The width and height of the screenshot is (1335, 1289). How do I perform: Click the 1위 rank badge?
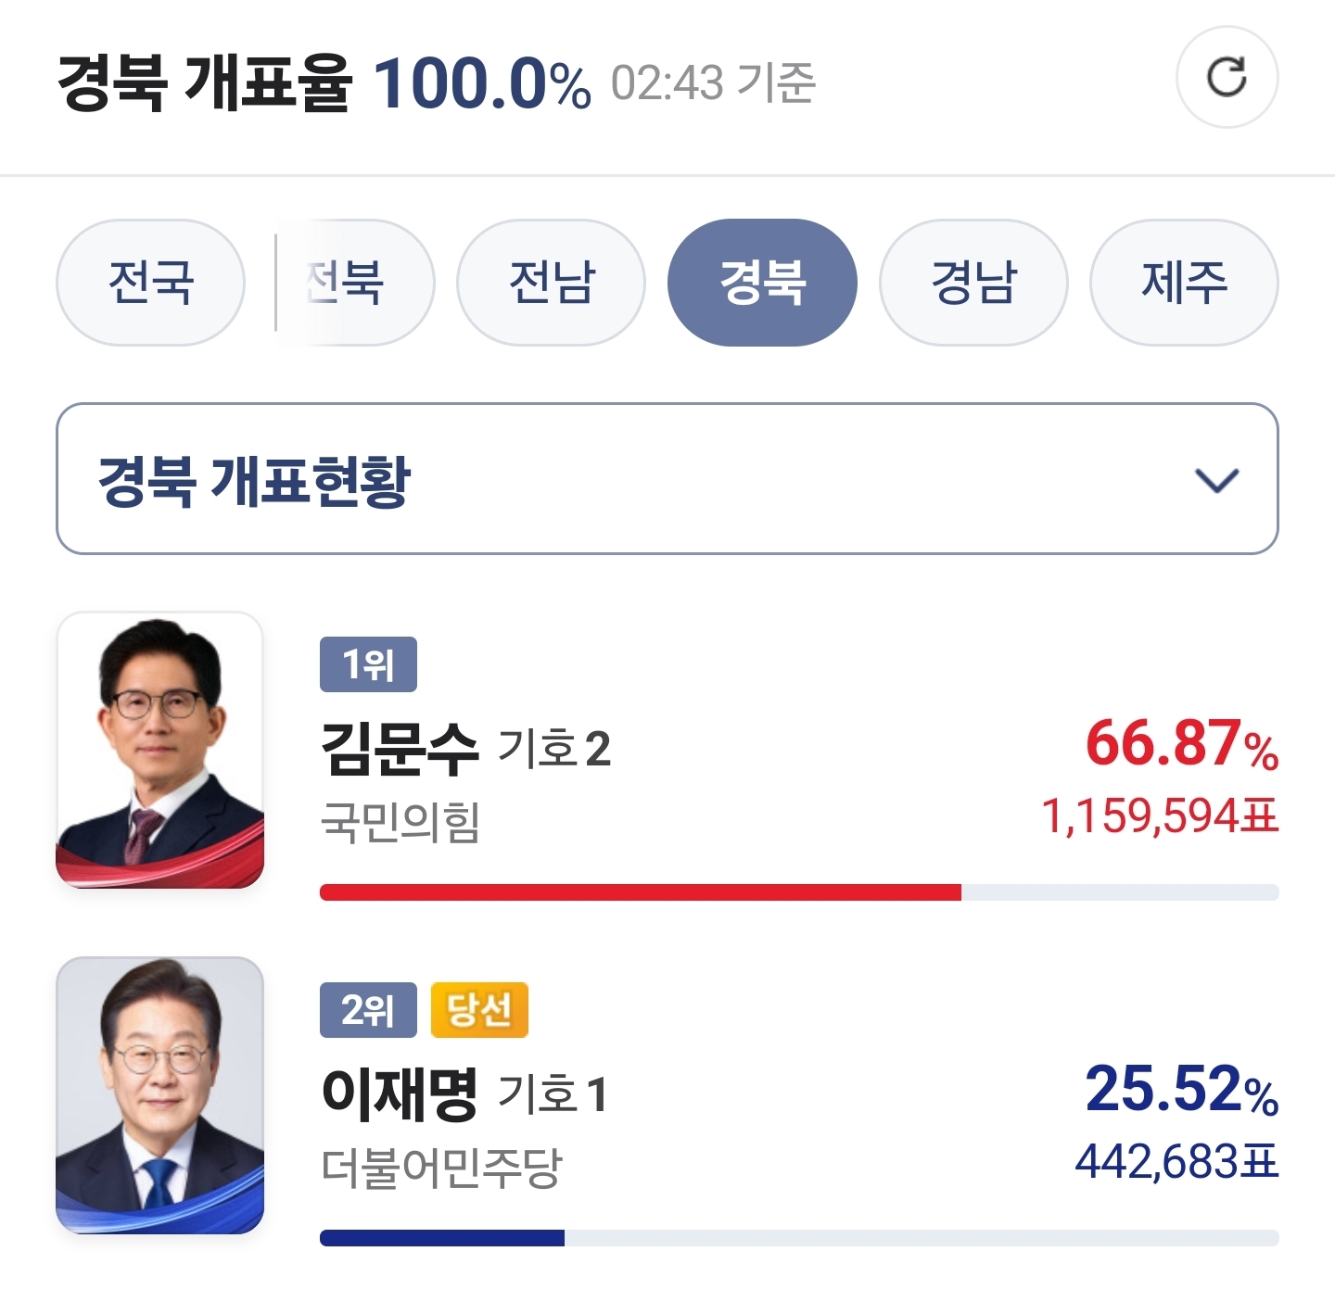tap(368, 664)
